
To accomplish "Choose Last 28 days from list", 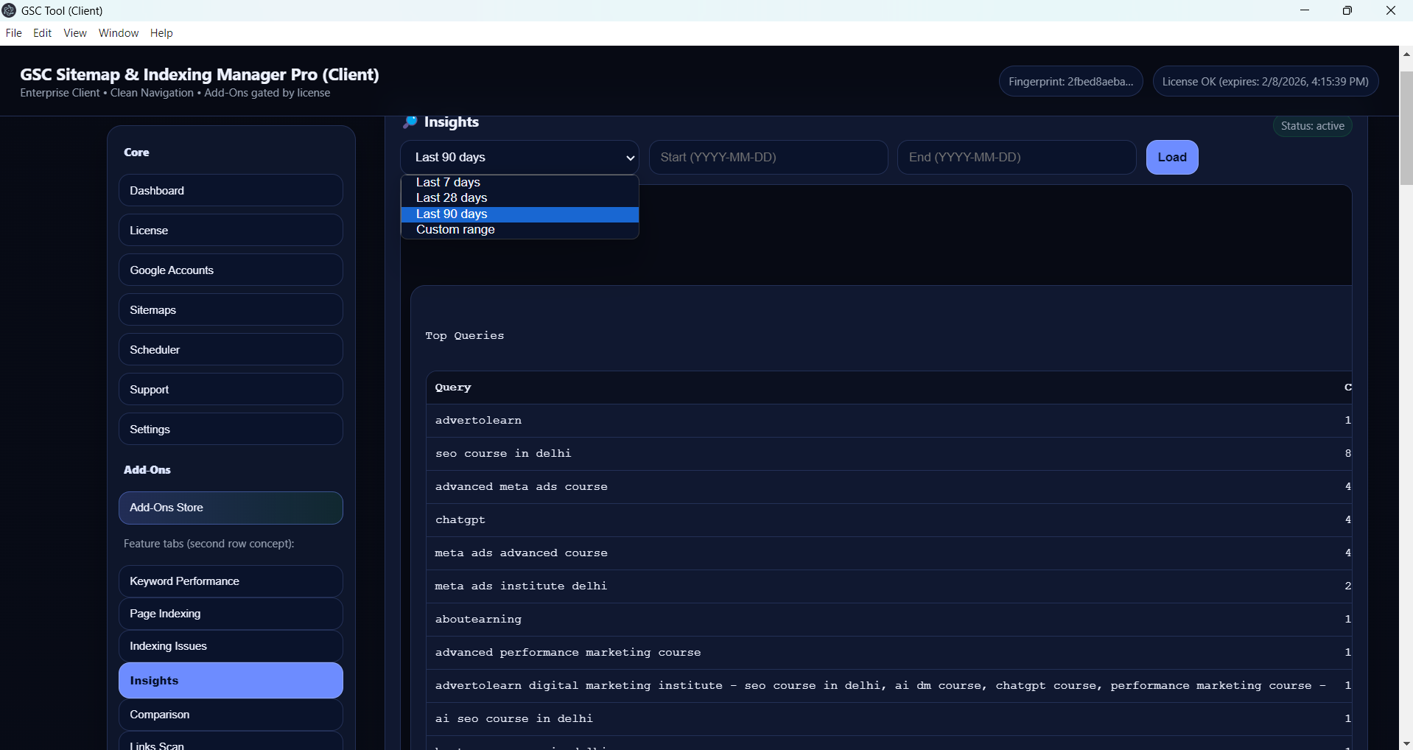I will (x=452, y=197).
